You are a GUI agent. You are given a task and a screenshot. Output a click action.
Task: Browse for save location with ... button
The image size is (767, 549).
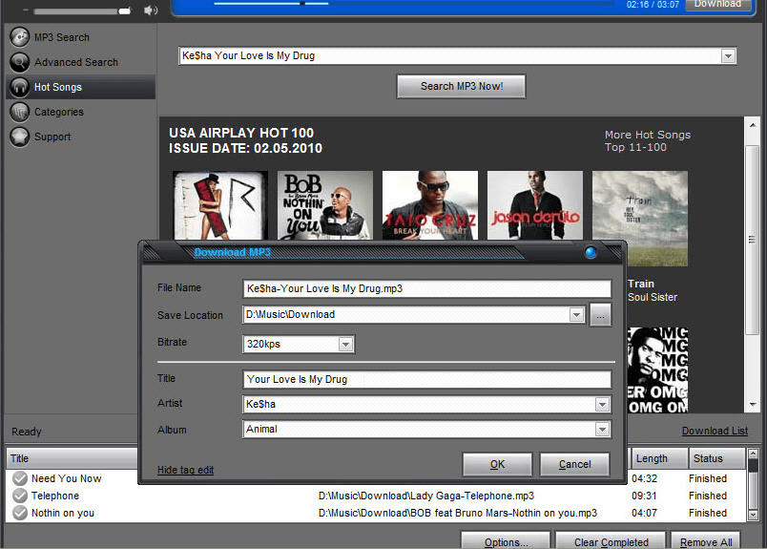point(600,315)
